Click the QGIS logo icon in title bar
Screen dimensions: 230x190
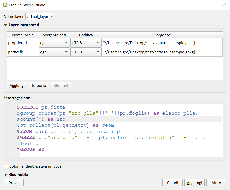pyautogui.click(x=5, y=5)
